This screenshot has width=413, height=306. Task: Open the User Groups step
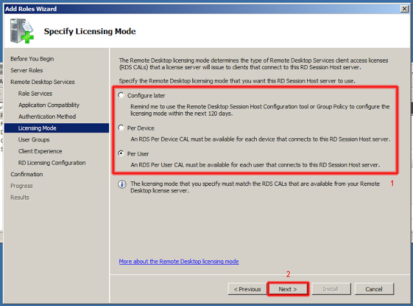[x=34, y=139]
